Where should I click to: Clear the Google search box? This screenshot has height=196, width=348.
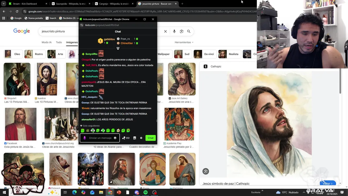coord(165,31)
